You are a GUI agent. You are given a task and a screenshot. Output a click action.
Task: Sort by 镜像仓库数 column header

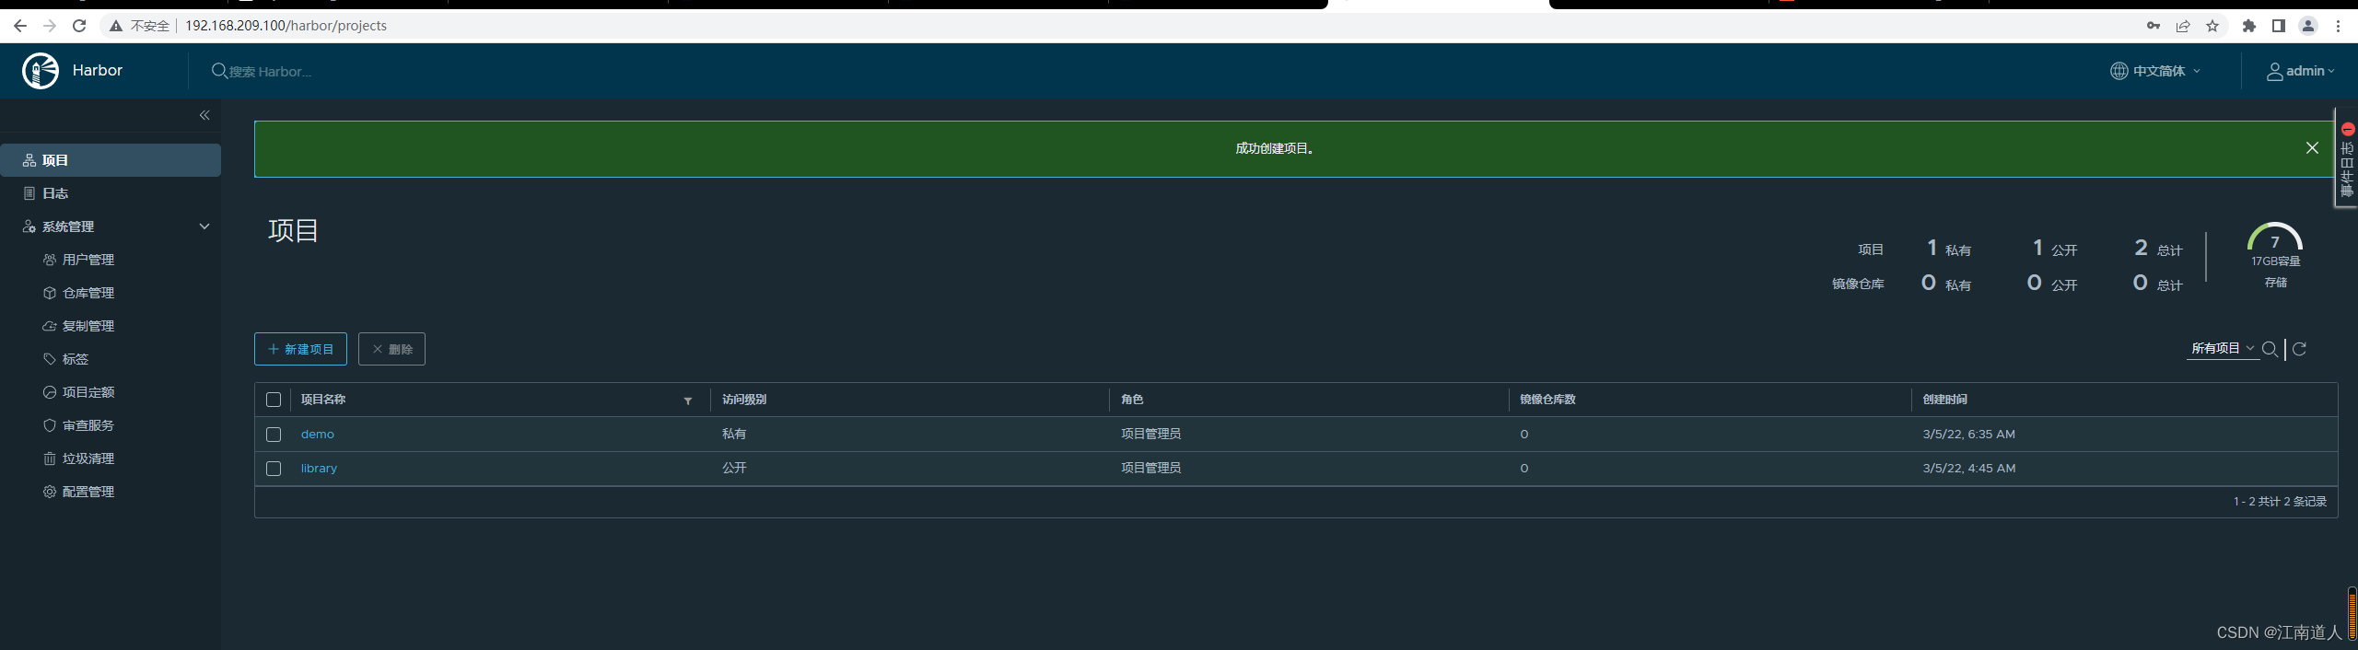(x=1547, y=400)
